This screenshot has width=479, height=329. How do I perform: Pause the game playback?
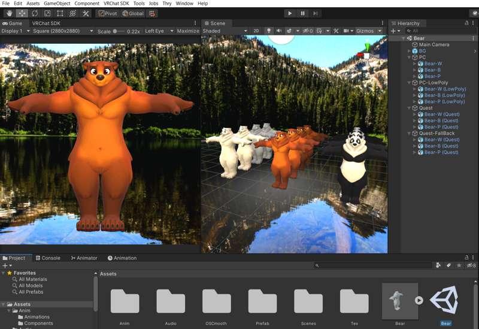[x=302, y=13]
